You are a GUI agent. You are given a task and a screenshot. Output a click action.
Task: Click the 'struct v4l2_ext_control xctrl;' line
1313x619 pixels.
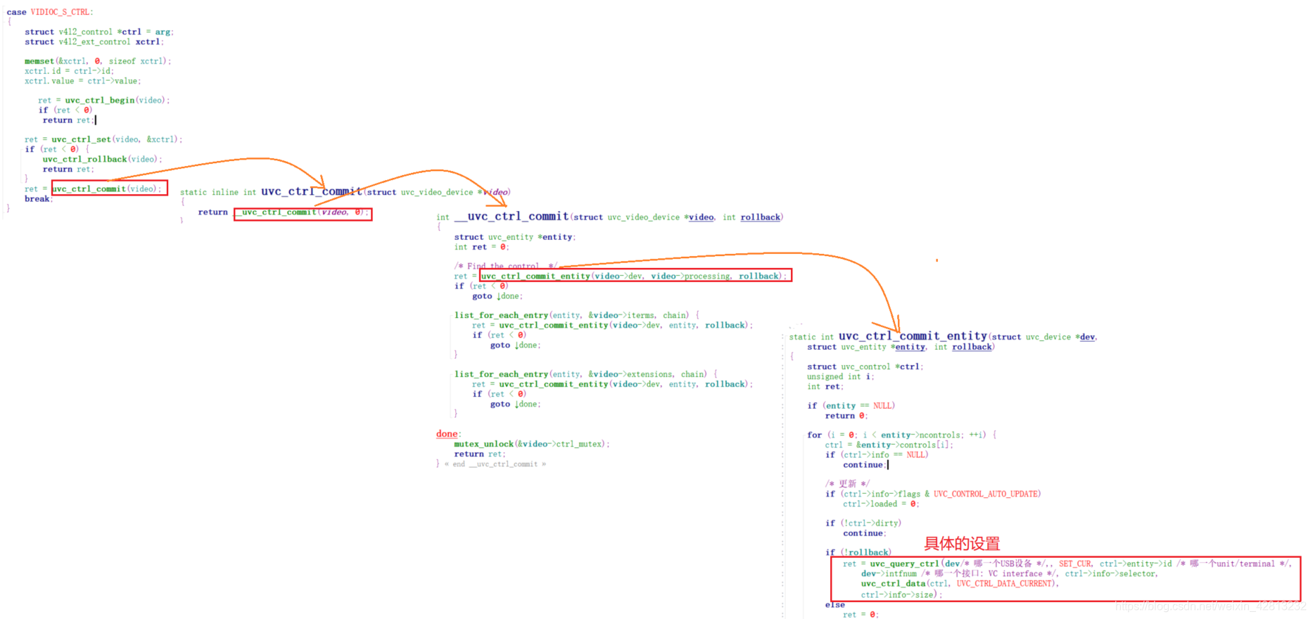94,42
